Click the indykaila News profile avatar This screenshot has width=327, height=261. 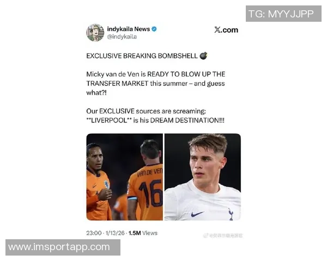[95, 33]
